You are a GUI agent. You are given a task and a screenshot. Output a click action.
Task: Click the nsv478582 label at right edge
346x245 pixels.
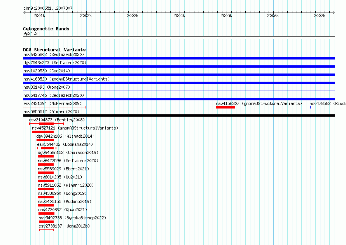click(x=327, y=103)
